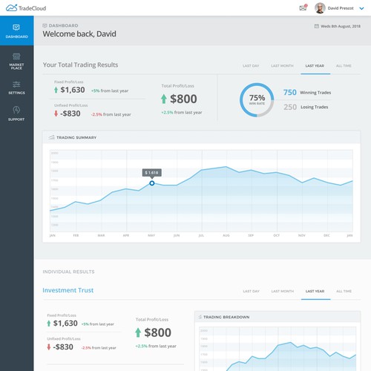Switch Investment Trust to Last Day tab
The height and width of the screenshot is (371, 371).
(x=251, y=291)
